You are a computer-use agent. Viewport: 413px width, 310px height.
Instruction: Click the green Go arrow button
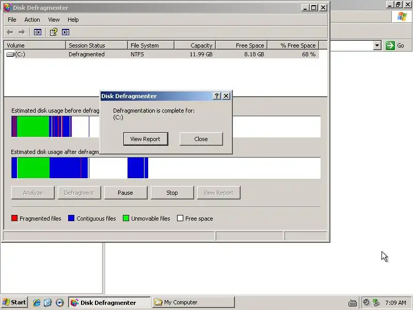390,45
